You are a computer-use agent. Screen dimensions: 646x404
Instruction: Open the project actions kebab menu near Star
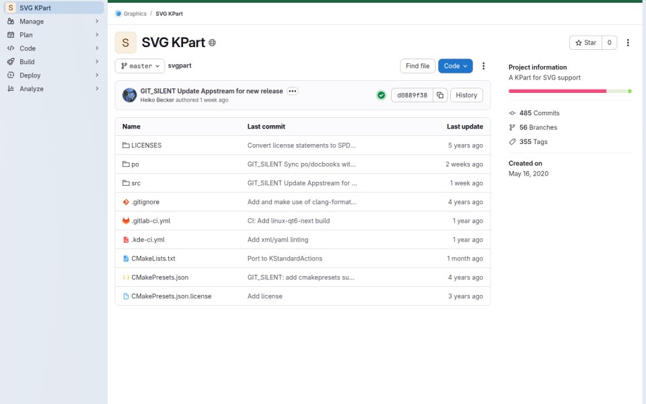point(628,42)
